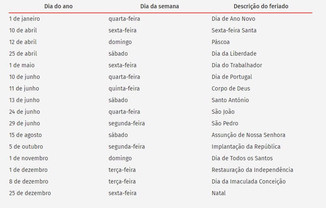Select the '1 de janeiro' date cell
This screenshot has height=208, width=326.
pyautogui.click(x=25, y=19)
